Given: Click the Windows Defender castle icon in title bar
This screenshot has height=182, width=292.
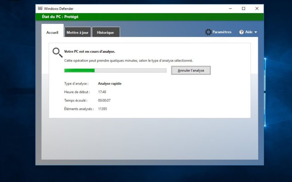Looking at the screenshot, I should click(x=40, y=8).
